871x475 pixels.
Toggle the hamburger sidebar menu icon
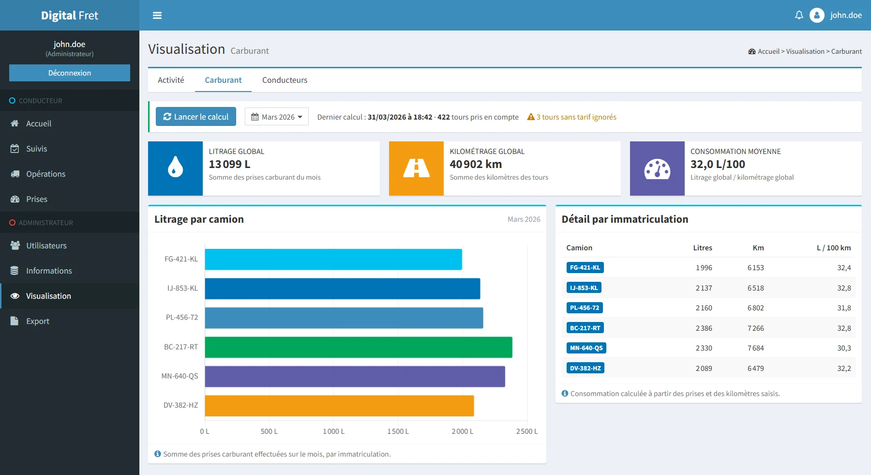click(157, 15)
